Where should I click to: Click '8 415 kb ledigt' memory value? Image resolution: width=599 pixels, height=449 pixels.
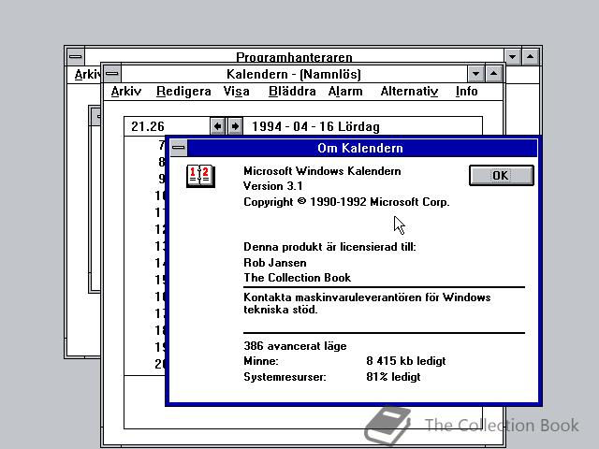pyautogui.click(x=406, y=361)
